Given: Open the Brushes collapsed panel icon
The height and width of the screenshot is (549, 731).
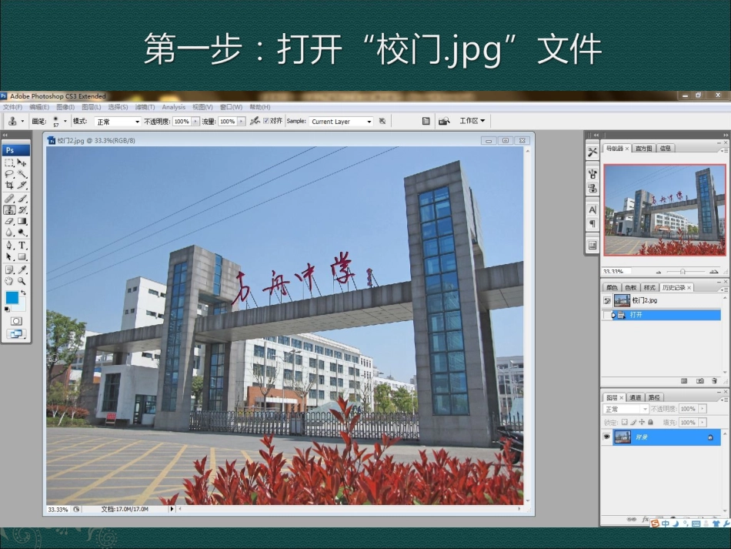Looking at the screenshot, I should [592, 174].
